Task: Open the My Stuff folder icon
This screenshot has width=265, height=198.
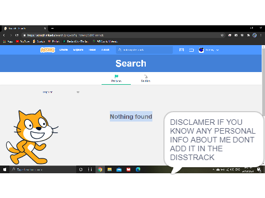Action: tap(192, 50)
